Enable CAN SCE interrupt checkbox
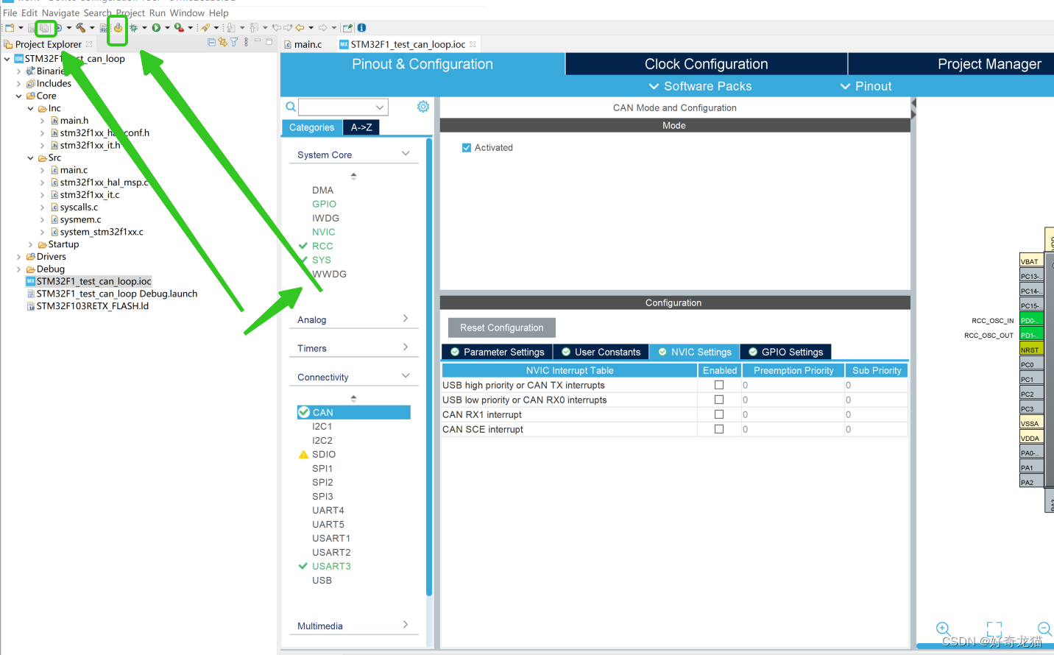1054x655 pixels. (x=719, y=429)
